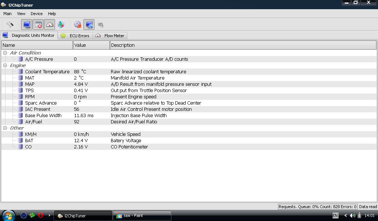Click the I2ChipTuner taskbar button

pyautogui.click(x=83, y=216)
